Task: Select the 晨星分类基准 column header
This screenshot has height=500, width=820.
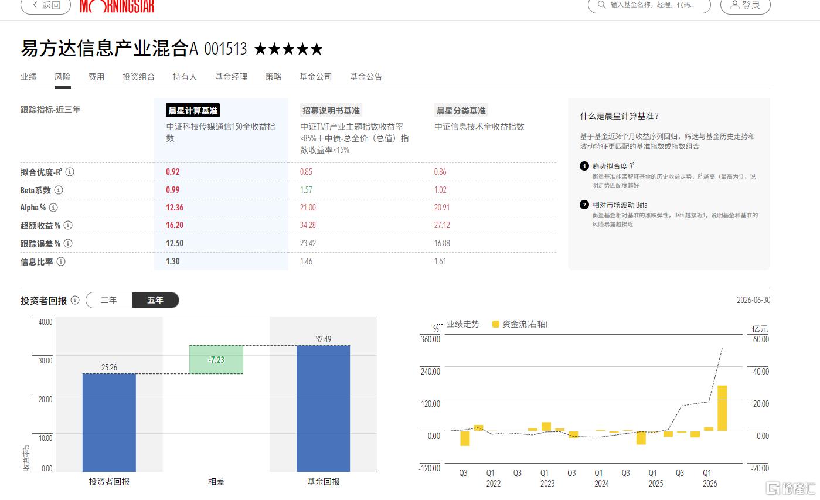Action: pos(461,110)
